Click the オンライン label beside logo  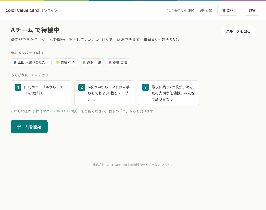pyautogui.click(x=49, y=11)
